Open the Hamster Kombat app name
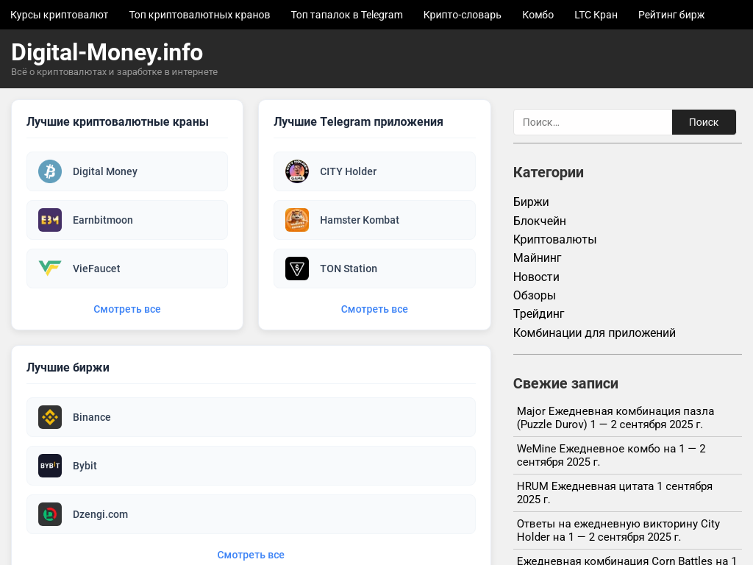Viewport: 753px width, 565px height. click(359, 220)
